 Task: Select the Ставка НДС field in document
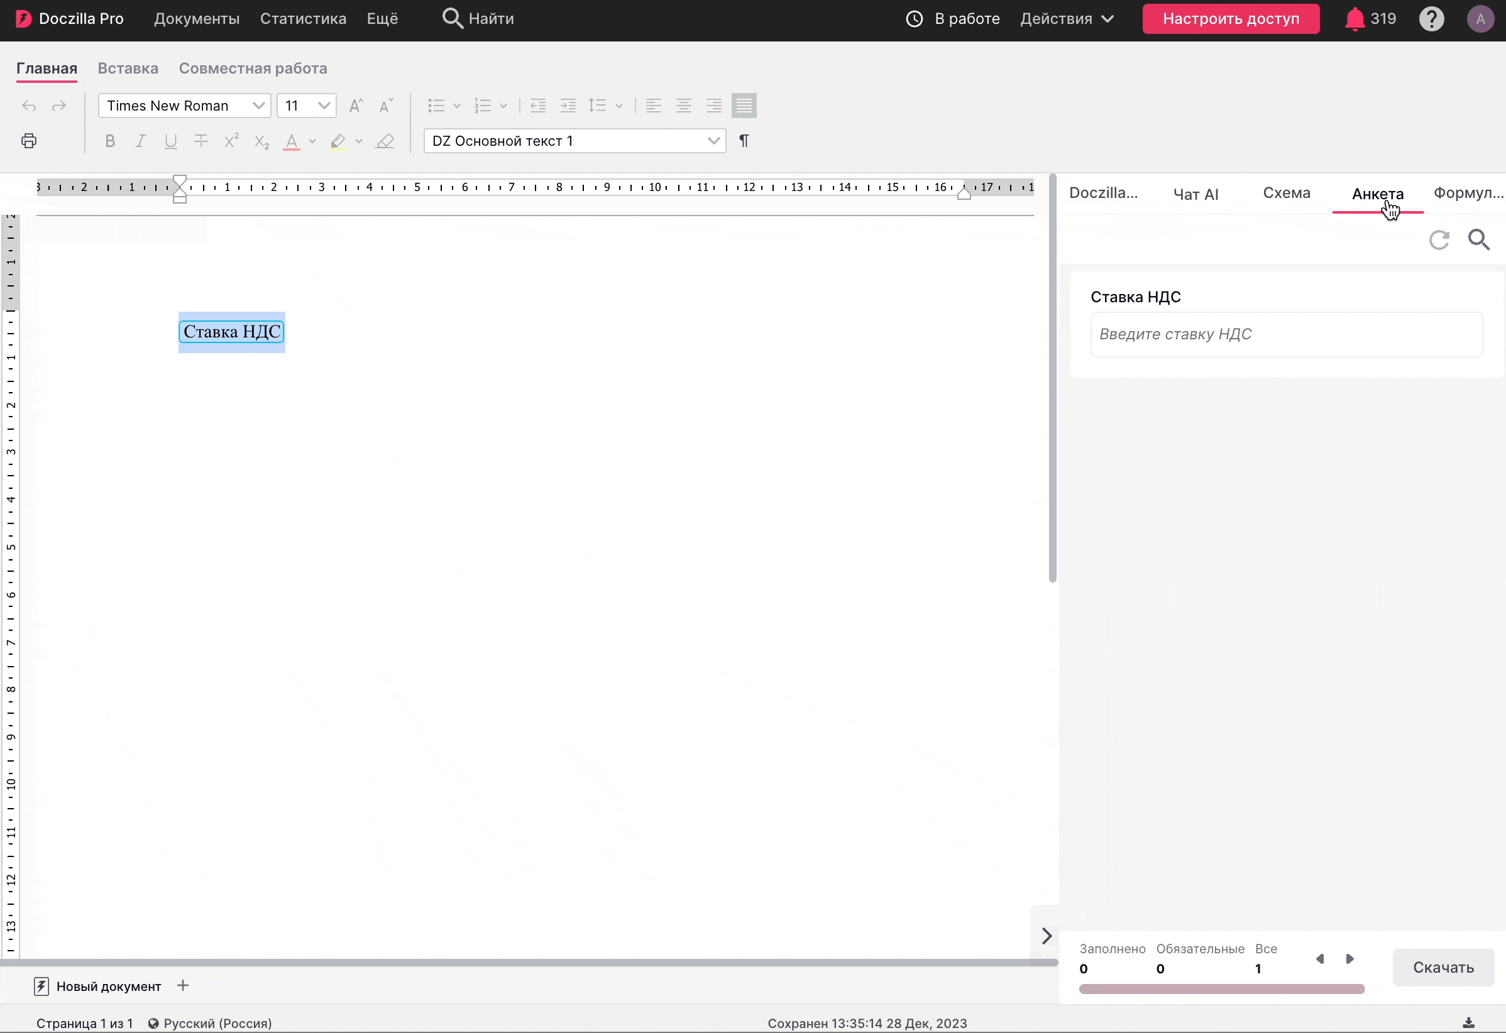coord(232,332)
